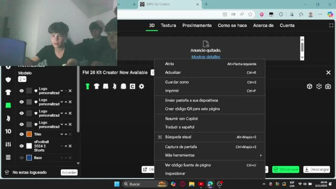Open the shirt section in left sidebar
336x189 pixels.
tap(8, 92)
